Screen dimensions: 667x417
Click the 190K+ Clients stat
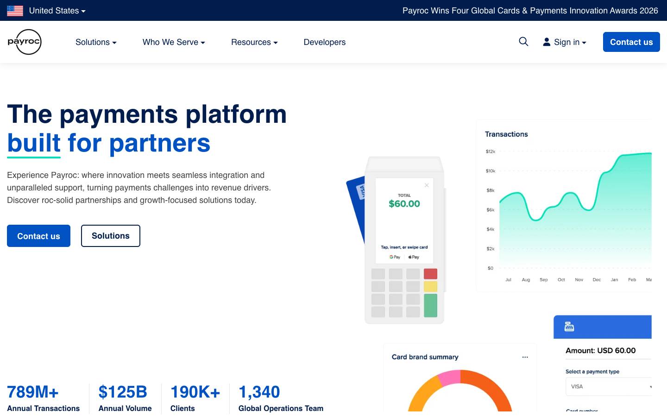(195, 398)
